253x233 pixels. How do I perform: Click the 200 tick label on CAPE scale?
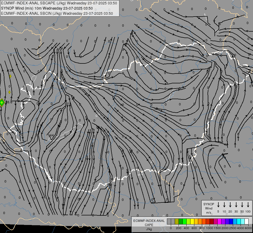179,228
